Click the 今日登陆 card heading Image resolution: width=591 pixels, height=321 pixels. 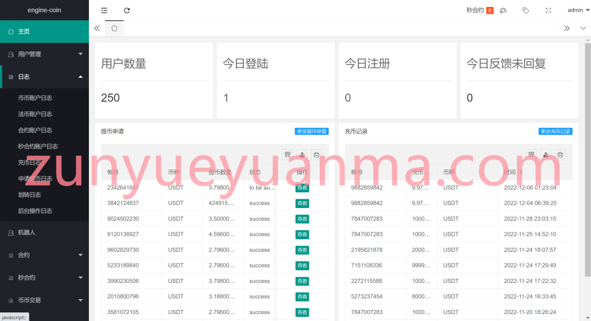(245, 63)
